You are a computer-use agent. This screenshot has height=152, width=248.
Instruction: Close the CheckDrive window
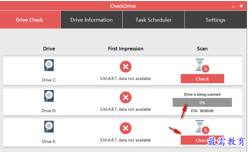click(x=241, y=6)
